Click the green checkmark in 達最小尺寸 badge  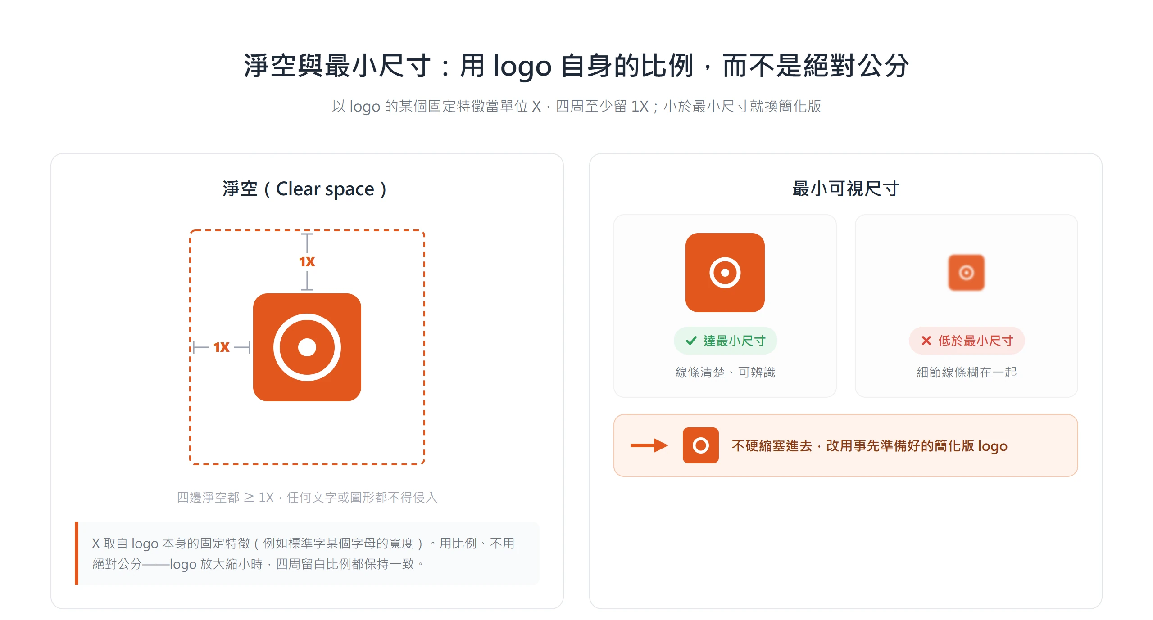click(x=691, y=341)
